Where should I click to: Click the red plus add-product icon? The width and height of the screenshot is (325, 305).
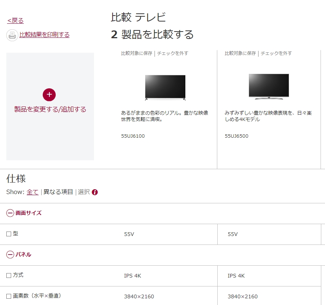tap(49, 95)
